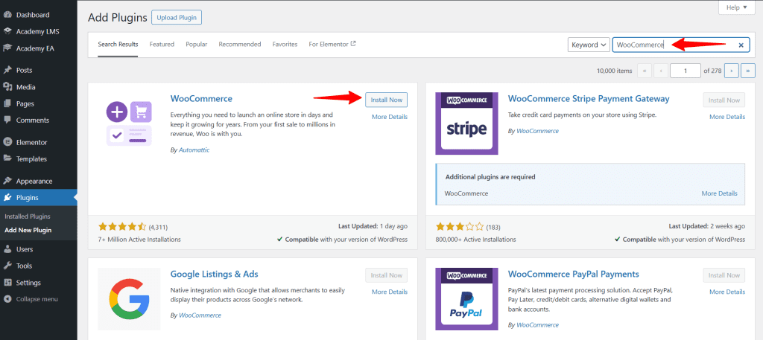The image size is (763, 340).
Task: Open Installed Plugins submenu item
Action: pyautogui.click(x=28, y=216)
